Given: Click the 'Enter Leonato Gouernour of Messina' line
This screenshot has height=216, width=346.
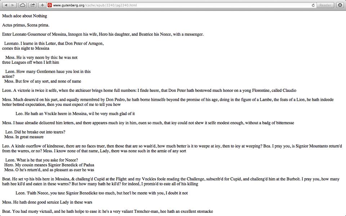Looking at the screenshot, I should click(103, 35).
